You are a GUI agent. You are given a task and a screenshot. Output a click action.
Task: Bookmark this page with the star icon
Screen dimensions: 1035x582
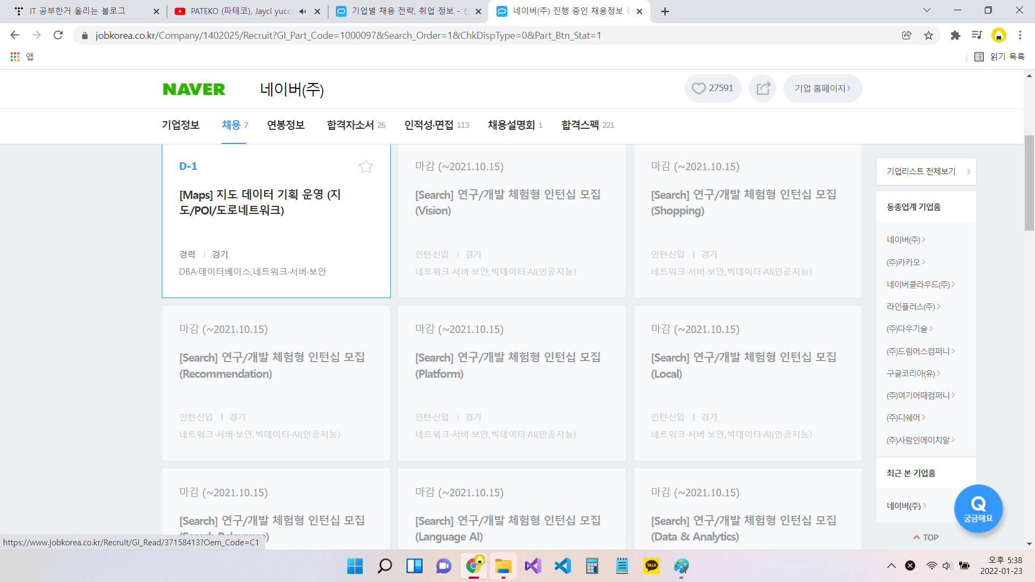[x=928, y=36]
